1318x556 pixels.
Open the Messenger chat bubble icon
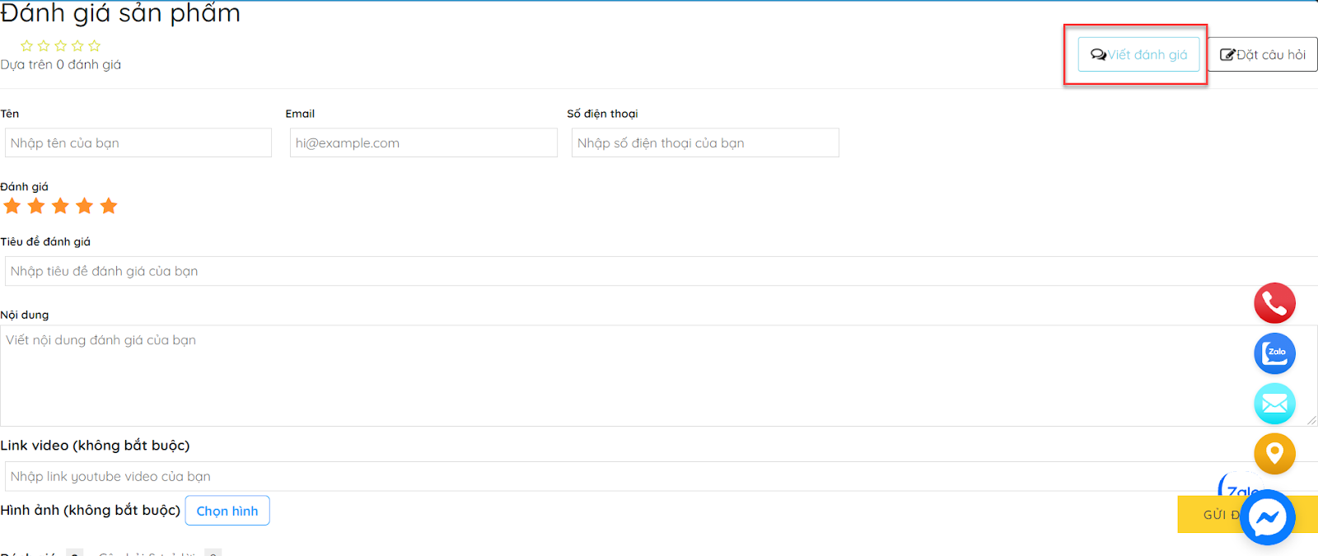tap(1268, 517)
